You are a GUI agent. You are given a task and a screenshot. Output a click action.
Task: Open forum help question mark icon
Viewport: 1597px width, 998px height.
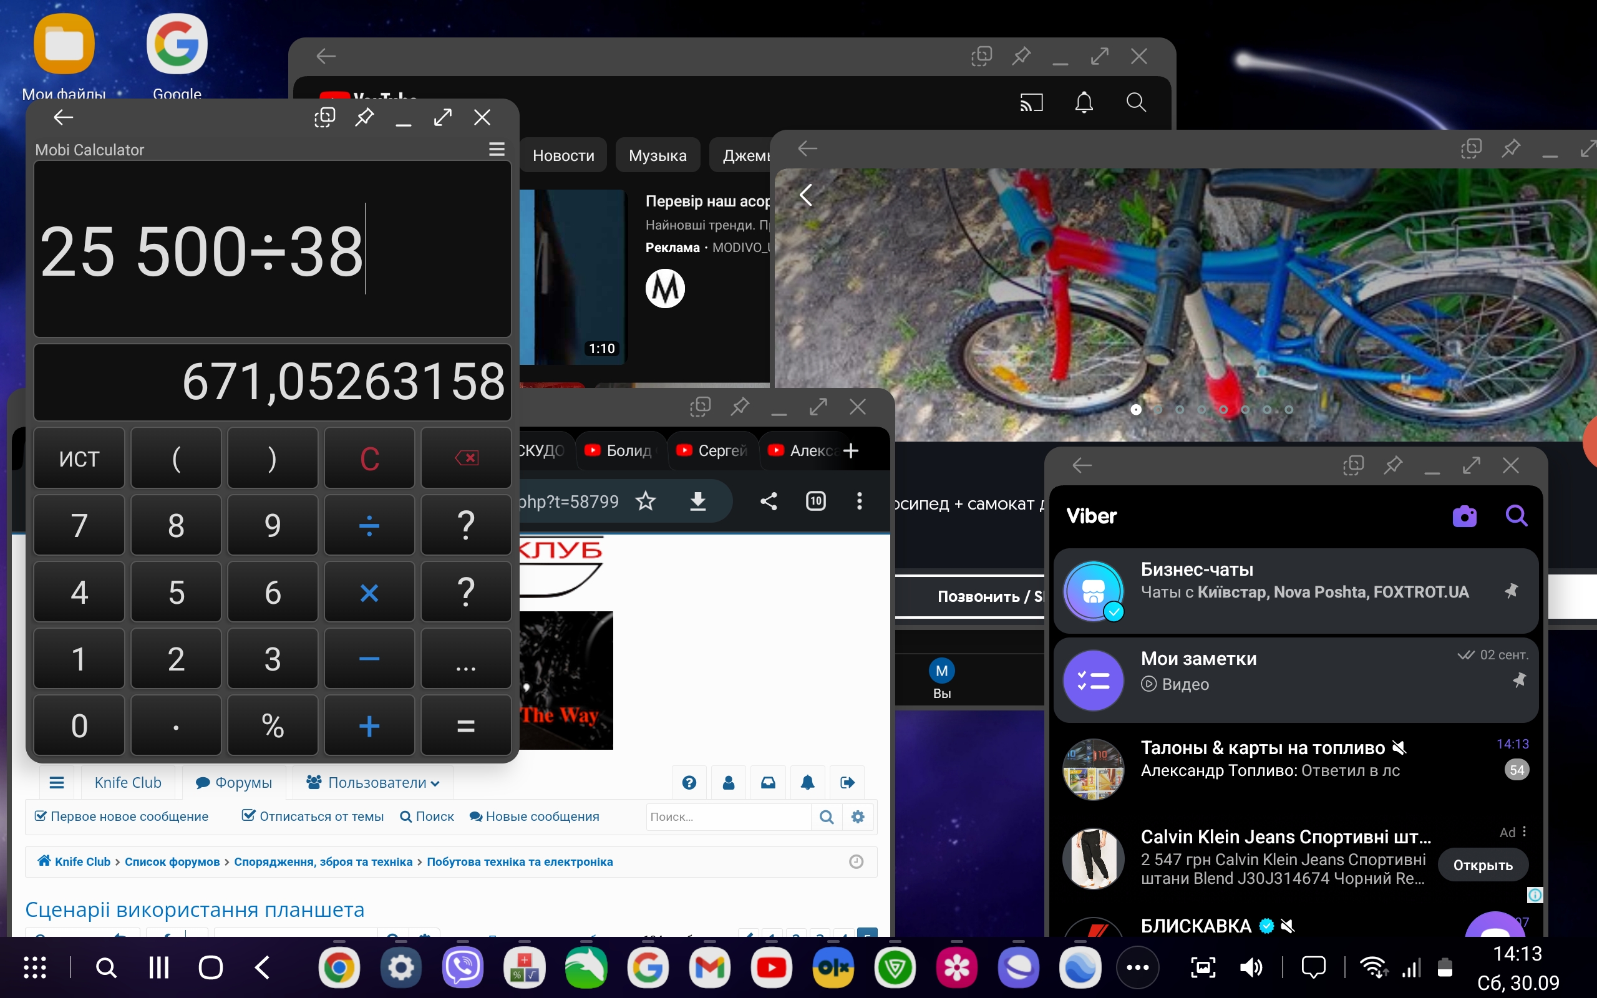(x=689, y=782)
